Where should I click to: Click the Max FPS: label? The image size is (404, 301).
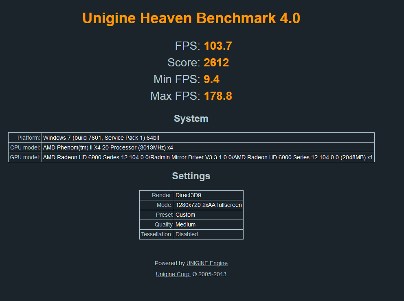click(x=175, y=96)
